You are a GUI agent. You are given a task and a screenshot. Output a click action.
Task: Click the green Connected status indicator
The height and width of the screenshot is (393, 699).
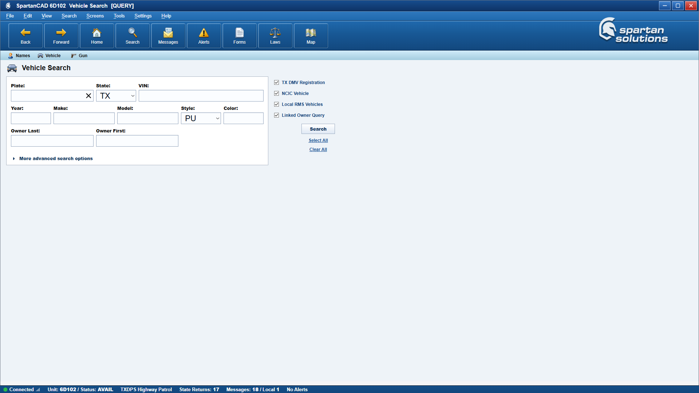(5, 389)
